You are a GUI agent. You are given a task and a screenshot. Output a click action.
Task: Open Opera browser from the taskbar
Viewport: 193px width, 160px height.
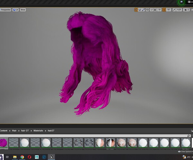coord(29,157)
